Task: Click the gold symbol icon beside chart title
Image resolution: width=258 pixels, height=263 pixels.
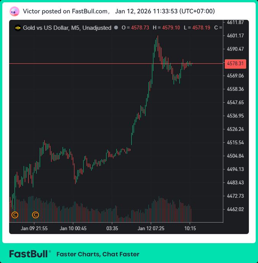Action: (18, 28)
